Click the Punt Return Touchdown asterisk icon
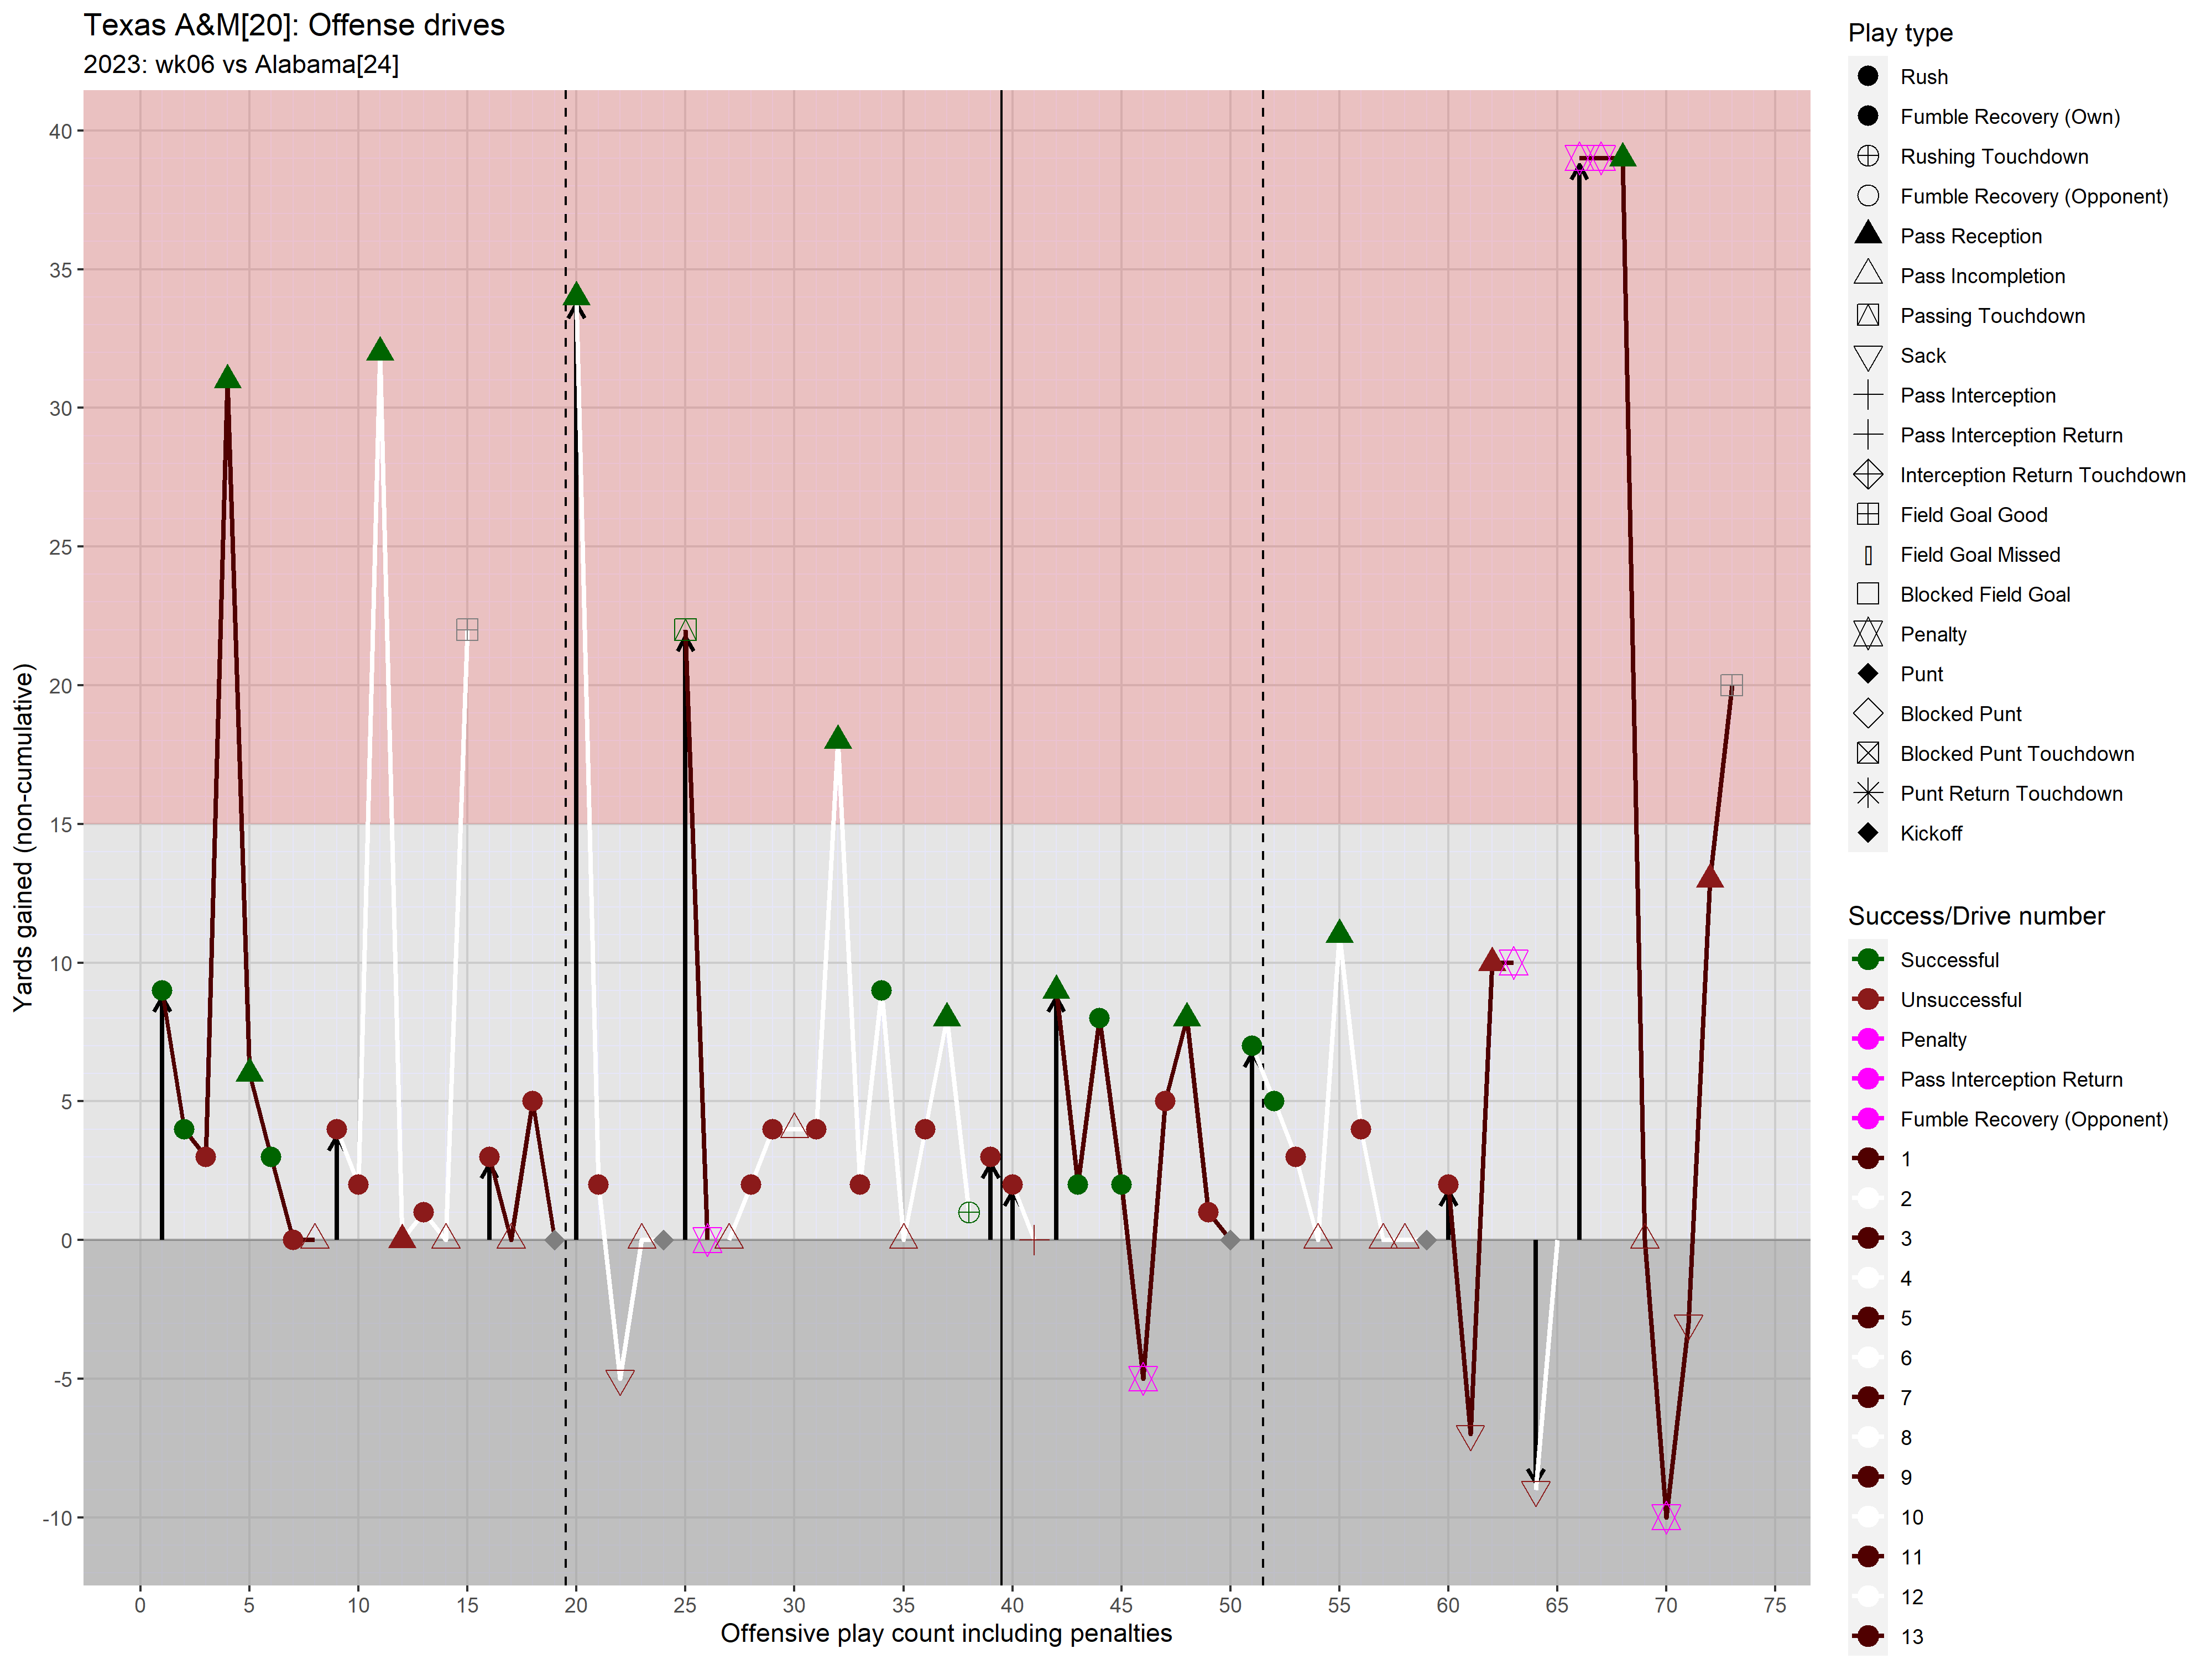2212x1659 pixels. click(x=1867, y=793)
